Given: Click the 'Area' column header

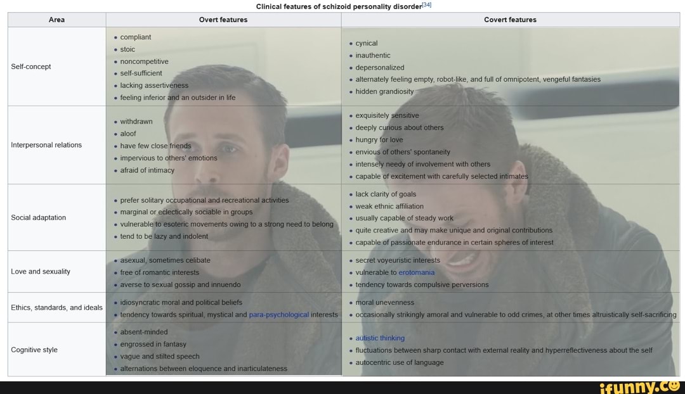Looking at the screenshot, I should click(56, 20).
